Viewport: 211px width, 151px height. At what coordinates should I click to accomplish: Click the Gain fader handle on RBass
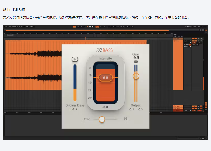[x=136, y=76]
